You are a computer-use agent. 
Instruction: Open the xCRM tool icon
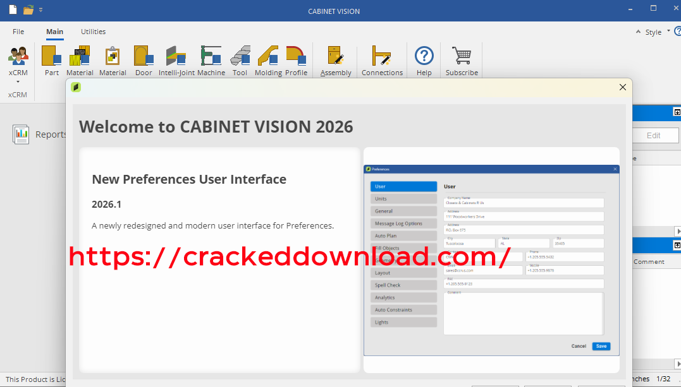point(18,56)
